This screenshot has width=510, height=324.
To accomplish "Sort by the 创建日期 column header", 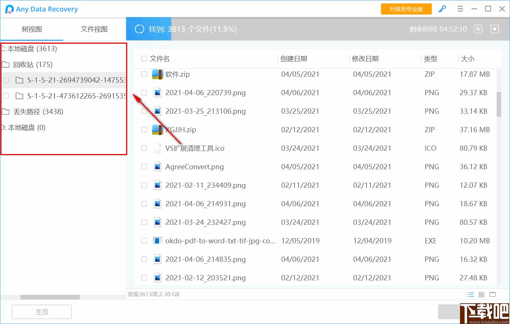I will tap(294, 59).
